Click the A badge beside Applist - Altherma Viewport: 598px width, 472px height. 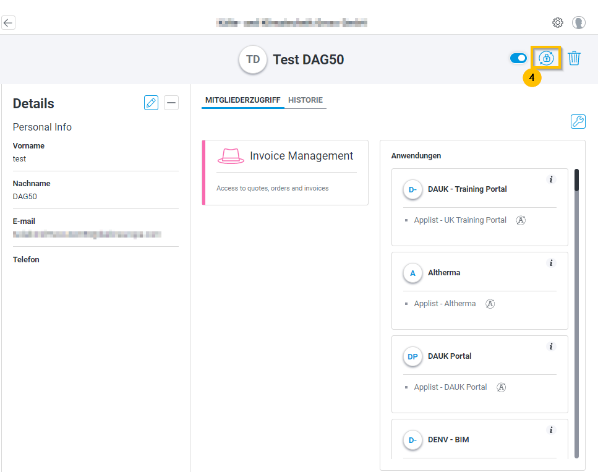pyautogui.click(x=490, y=304)
